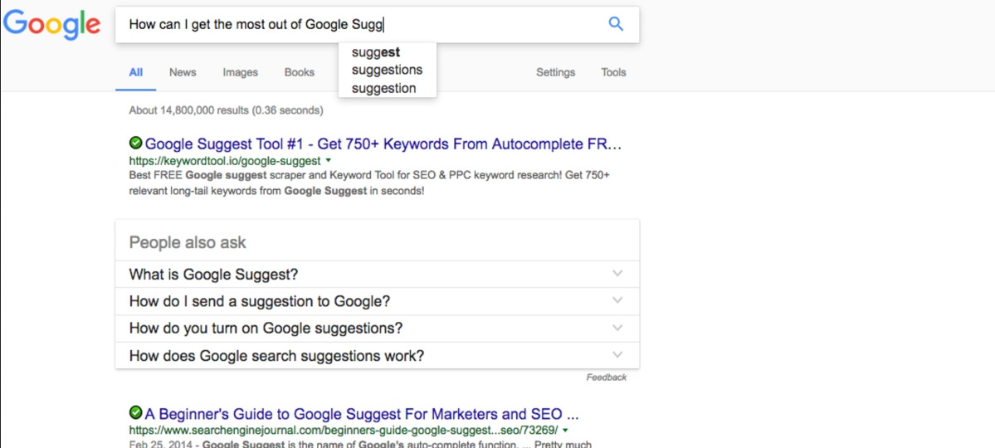The width and height of the screenshot is (995, 448).
Task: Click green checkmark beside Google Suggest Tool result
Action: click(136, 144)
